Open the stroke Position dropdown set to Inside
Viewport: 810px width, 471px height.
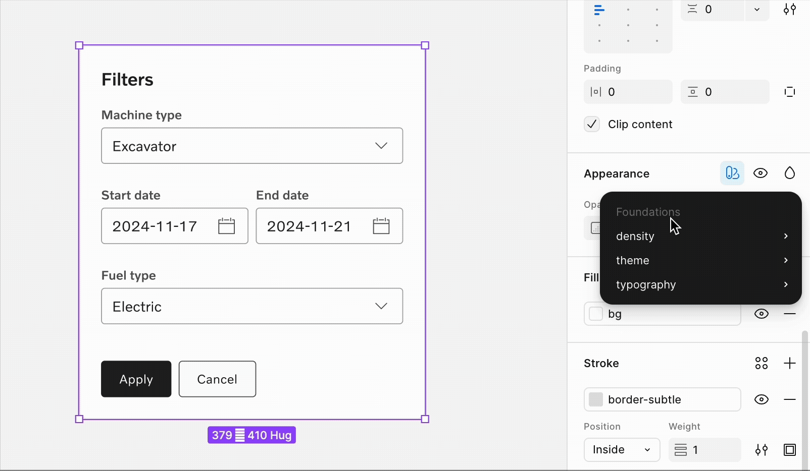(x=621, y=450)
